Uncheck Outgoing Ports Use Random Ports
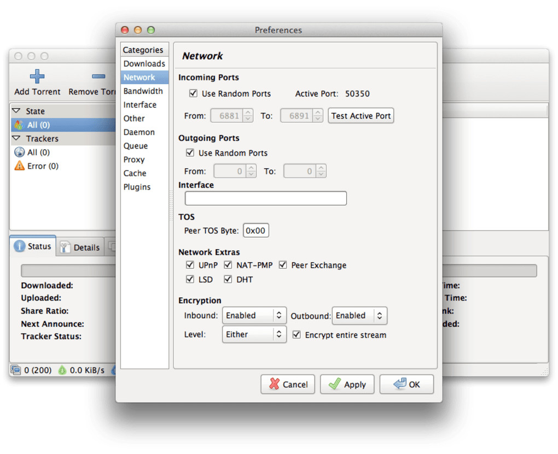Screen dimensions: 558x454 (x=190, y=152)
